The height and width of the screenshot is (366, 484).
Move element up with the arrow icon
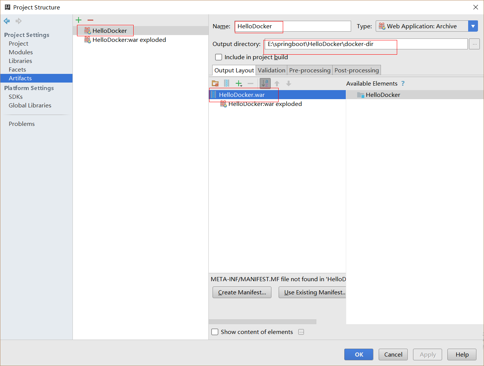277,83
